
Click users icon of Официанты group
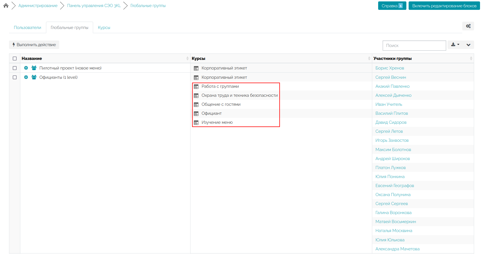click(x=34, y=77)
